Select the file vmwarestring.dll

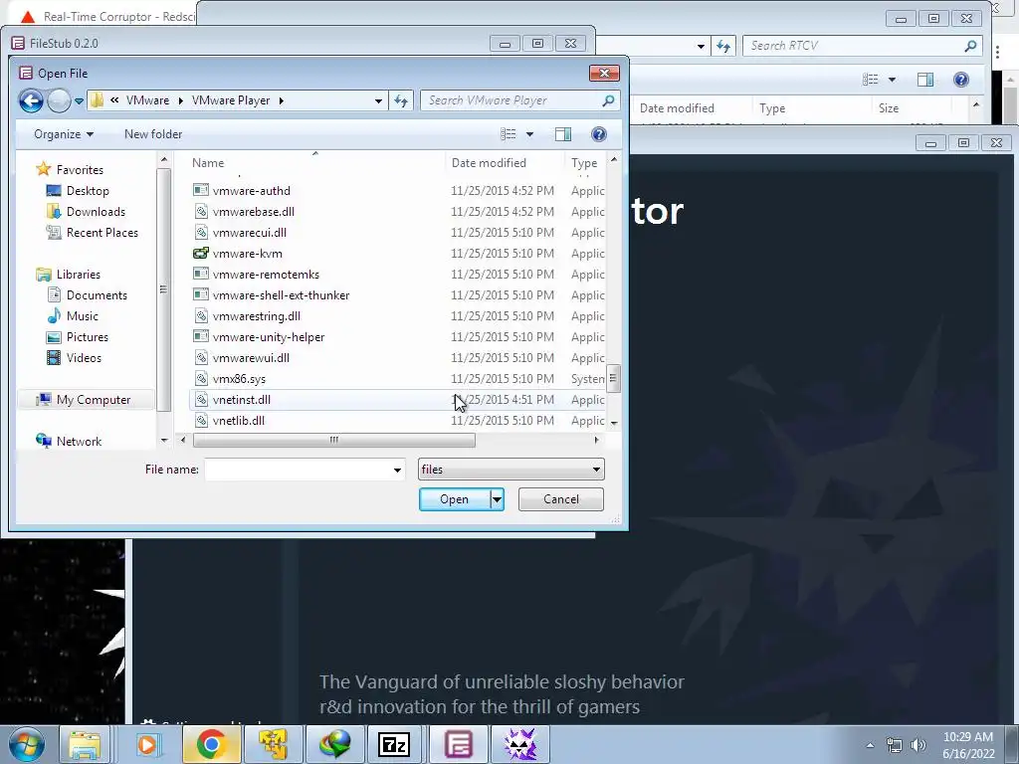pyautogui.click(x=256, y=316)
